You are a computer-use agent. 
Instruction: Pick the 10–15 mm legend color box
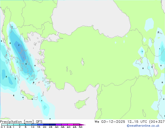(x=35, y=125)
